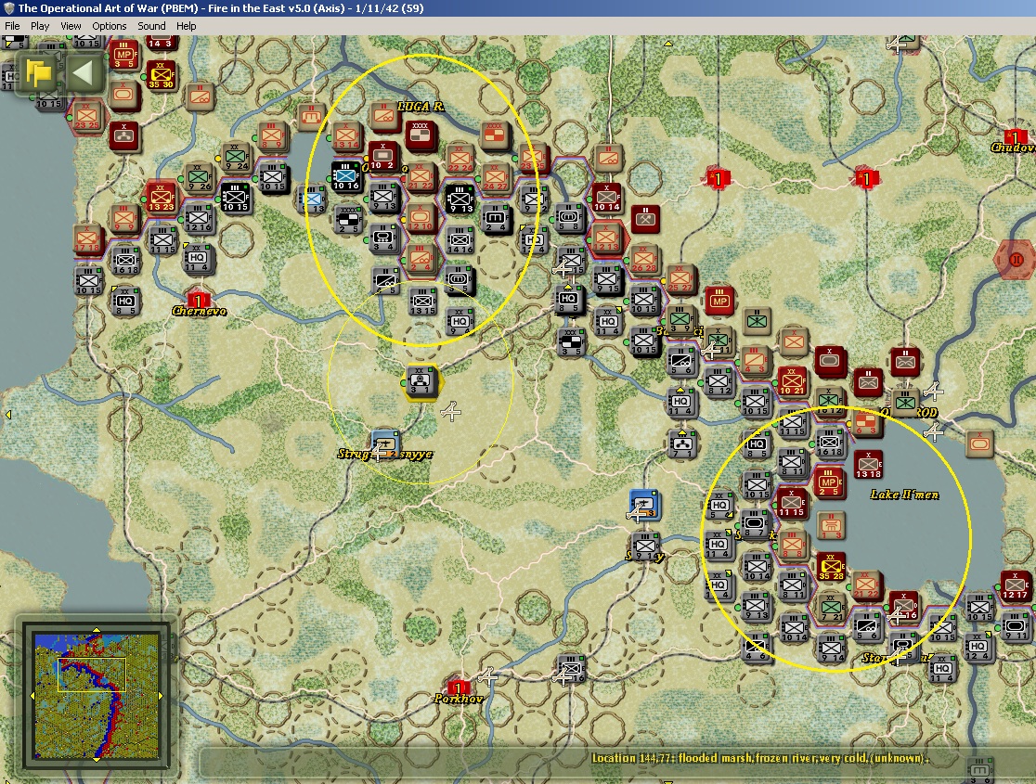Viewport: 1036px width, 784px height.
Task: Click the top map-edge scroll arrow
Action: click(668, 44)
